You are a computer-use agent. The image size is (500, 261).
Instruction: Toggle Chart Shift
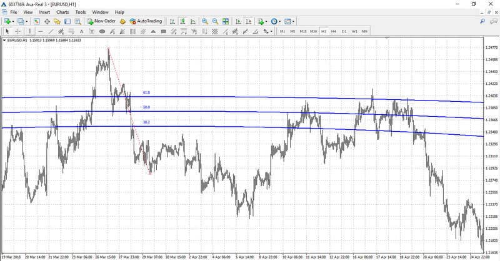coord(248,21)
